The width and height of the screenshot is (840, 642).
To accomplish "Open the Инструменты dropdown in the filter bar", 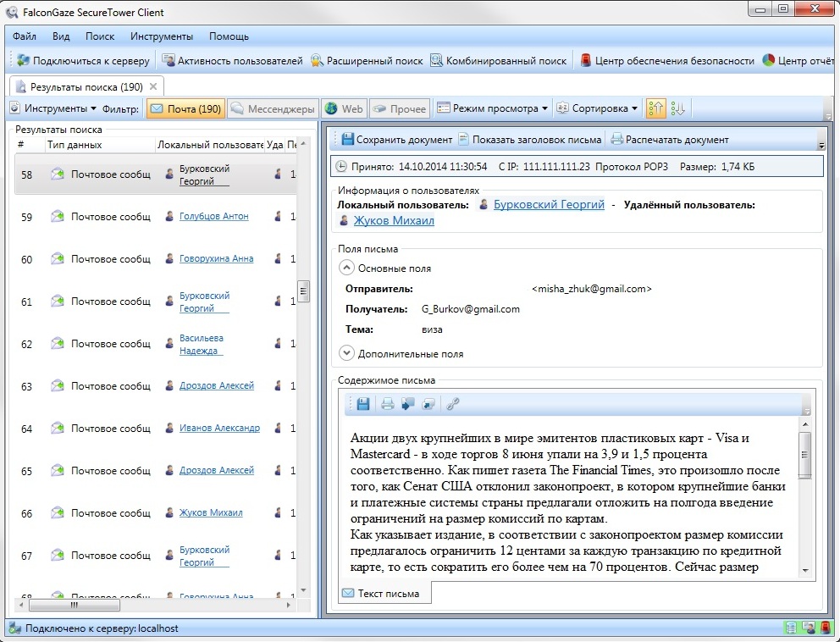I will coord(53,108).
